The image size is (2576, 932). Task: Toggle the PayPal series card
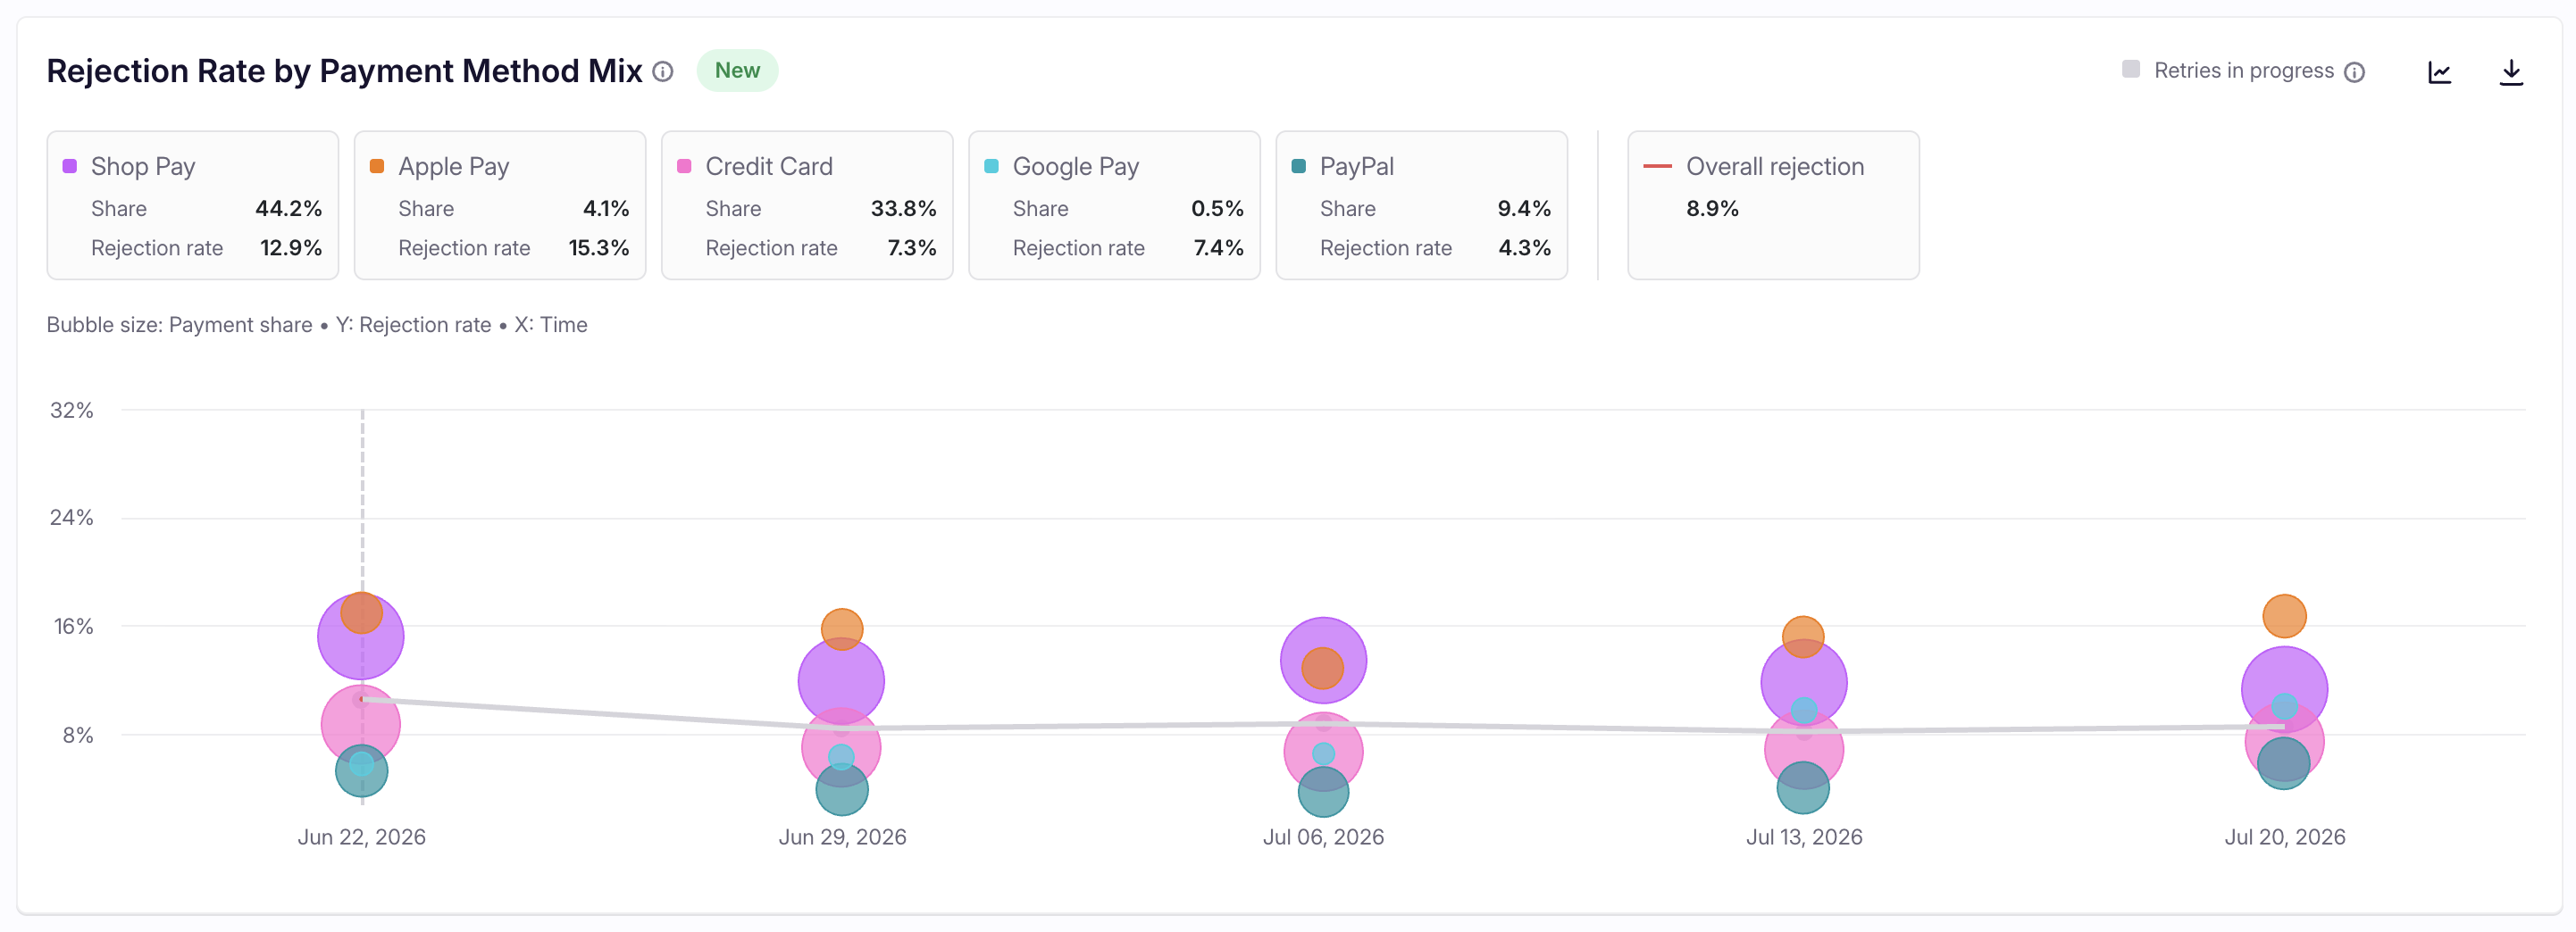[1421, 204]
